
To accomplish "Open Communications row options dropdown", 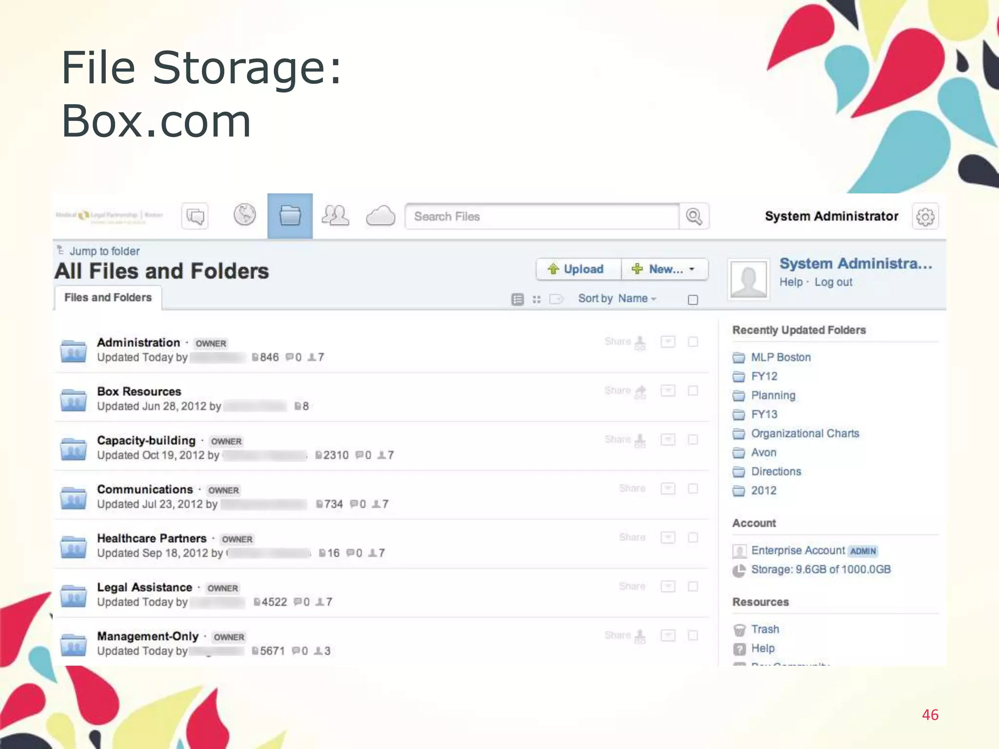I will click(x=668, y=489).
